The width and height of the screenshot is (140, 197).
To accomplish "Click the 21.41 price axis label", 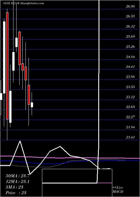I will click(130, 137).
